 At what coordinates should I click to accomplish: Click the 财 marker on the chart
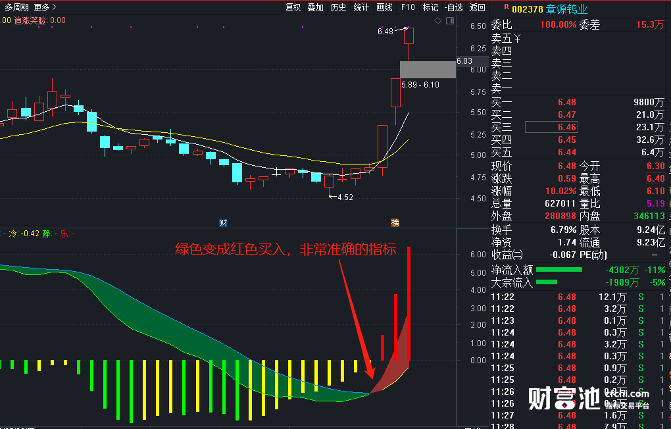[223, 222]
